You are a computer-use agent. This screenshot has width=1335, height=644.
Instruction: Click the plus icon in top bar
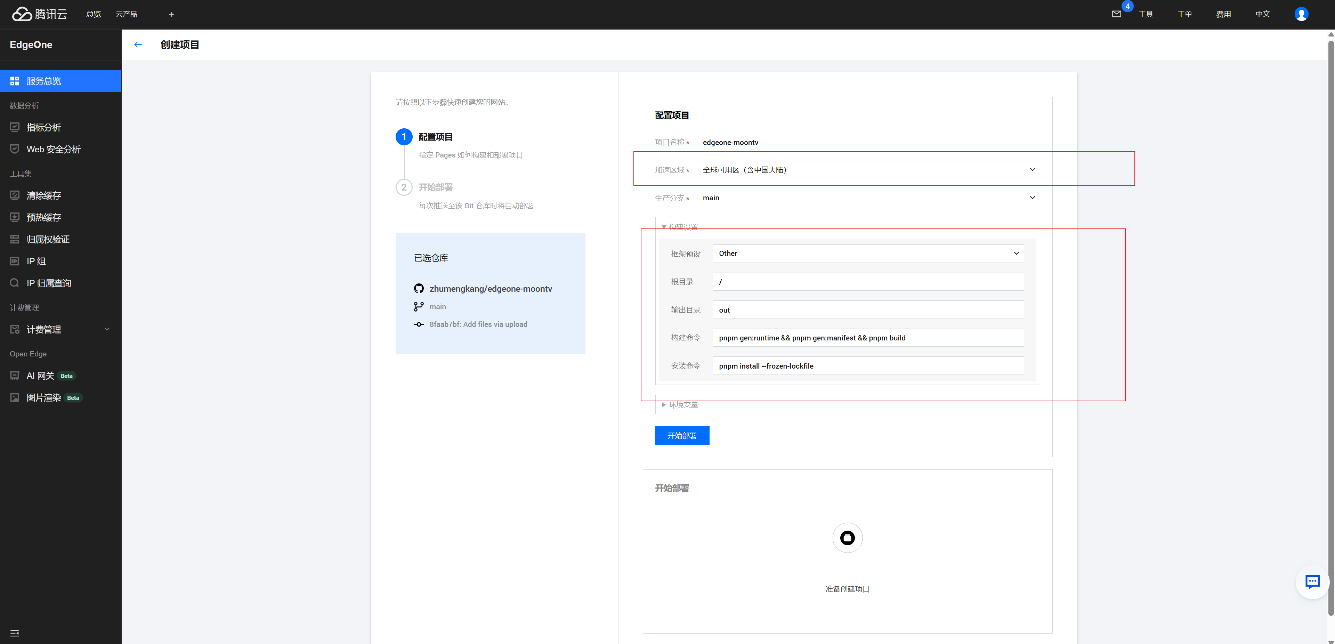coord(171,14)
